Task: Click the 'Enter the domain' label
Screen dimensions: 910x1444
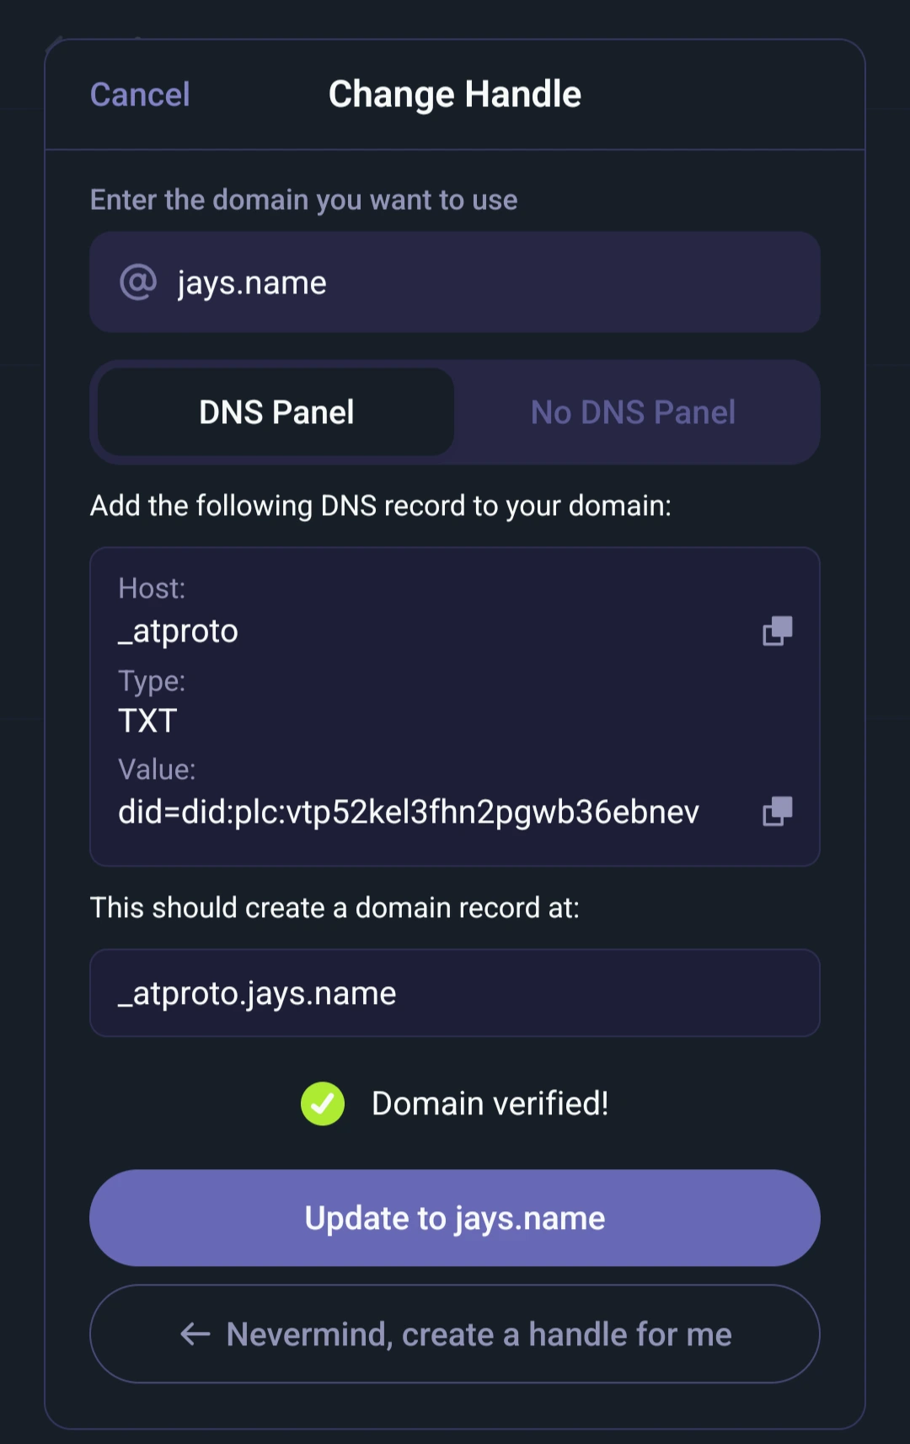Action: [x=303, y=200]
